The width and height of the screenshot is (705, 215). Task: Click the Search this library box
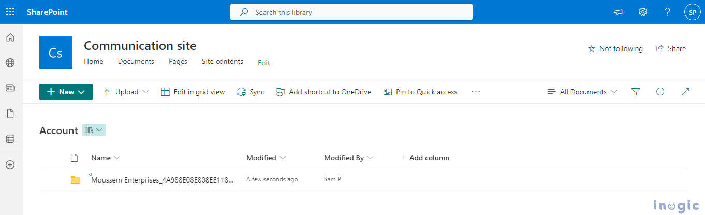tap(351, 12)
